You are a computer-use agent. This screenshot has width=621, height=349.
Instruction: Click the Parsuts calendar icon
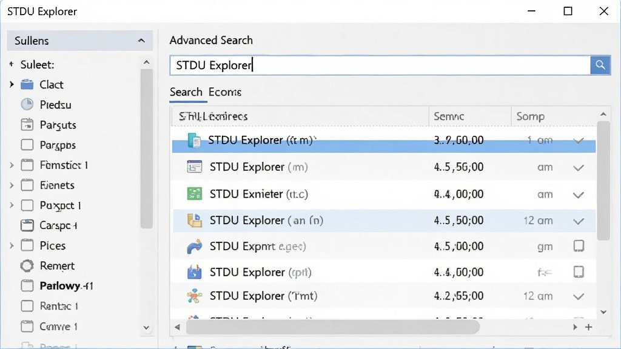[x=27, y=125]
